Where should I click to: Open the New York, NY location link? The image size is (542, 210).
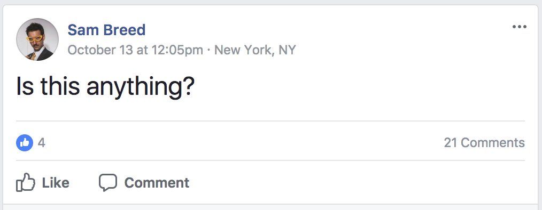click(x=255, y=50)
